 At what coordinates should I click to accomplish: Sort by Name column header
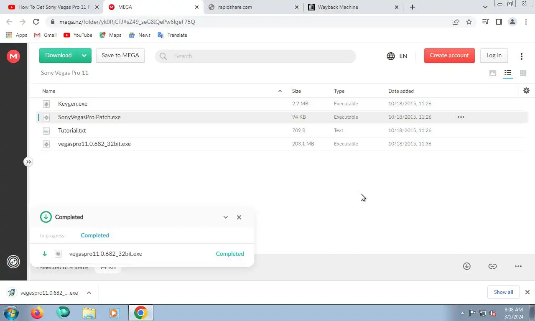click(x=48, y=91)
